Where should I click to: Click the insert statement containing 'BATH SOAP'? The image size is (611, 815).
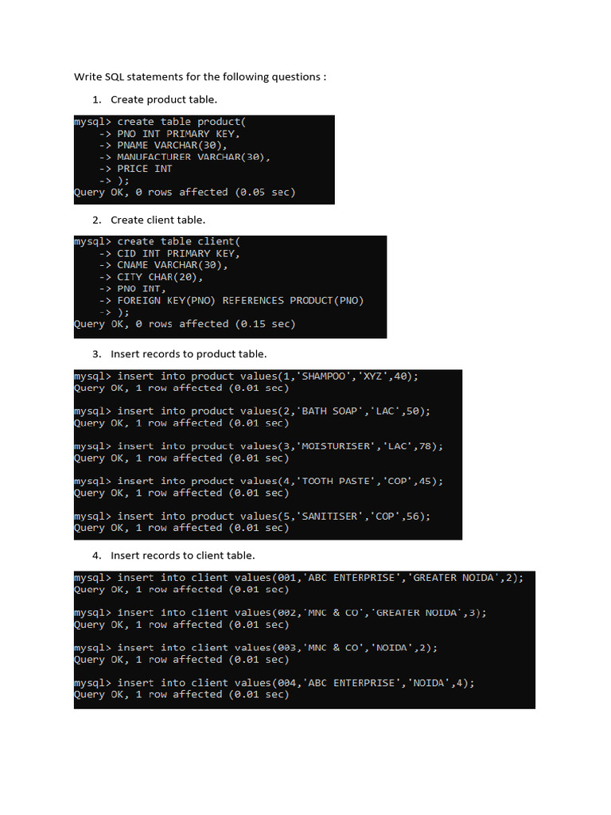click(252, 411)
